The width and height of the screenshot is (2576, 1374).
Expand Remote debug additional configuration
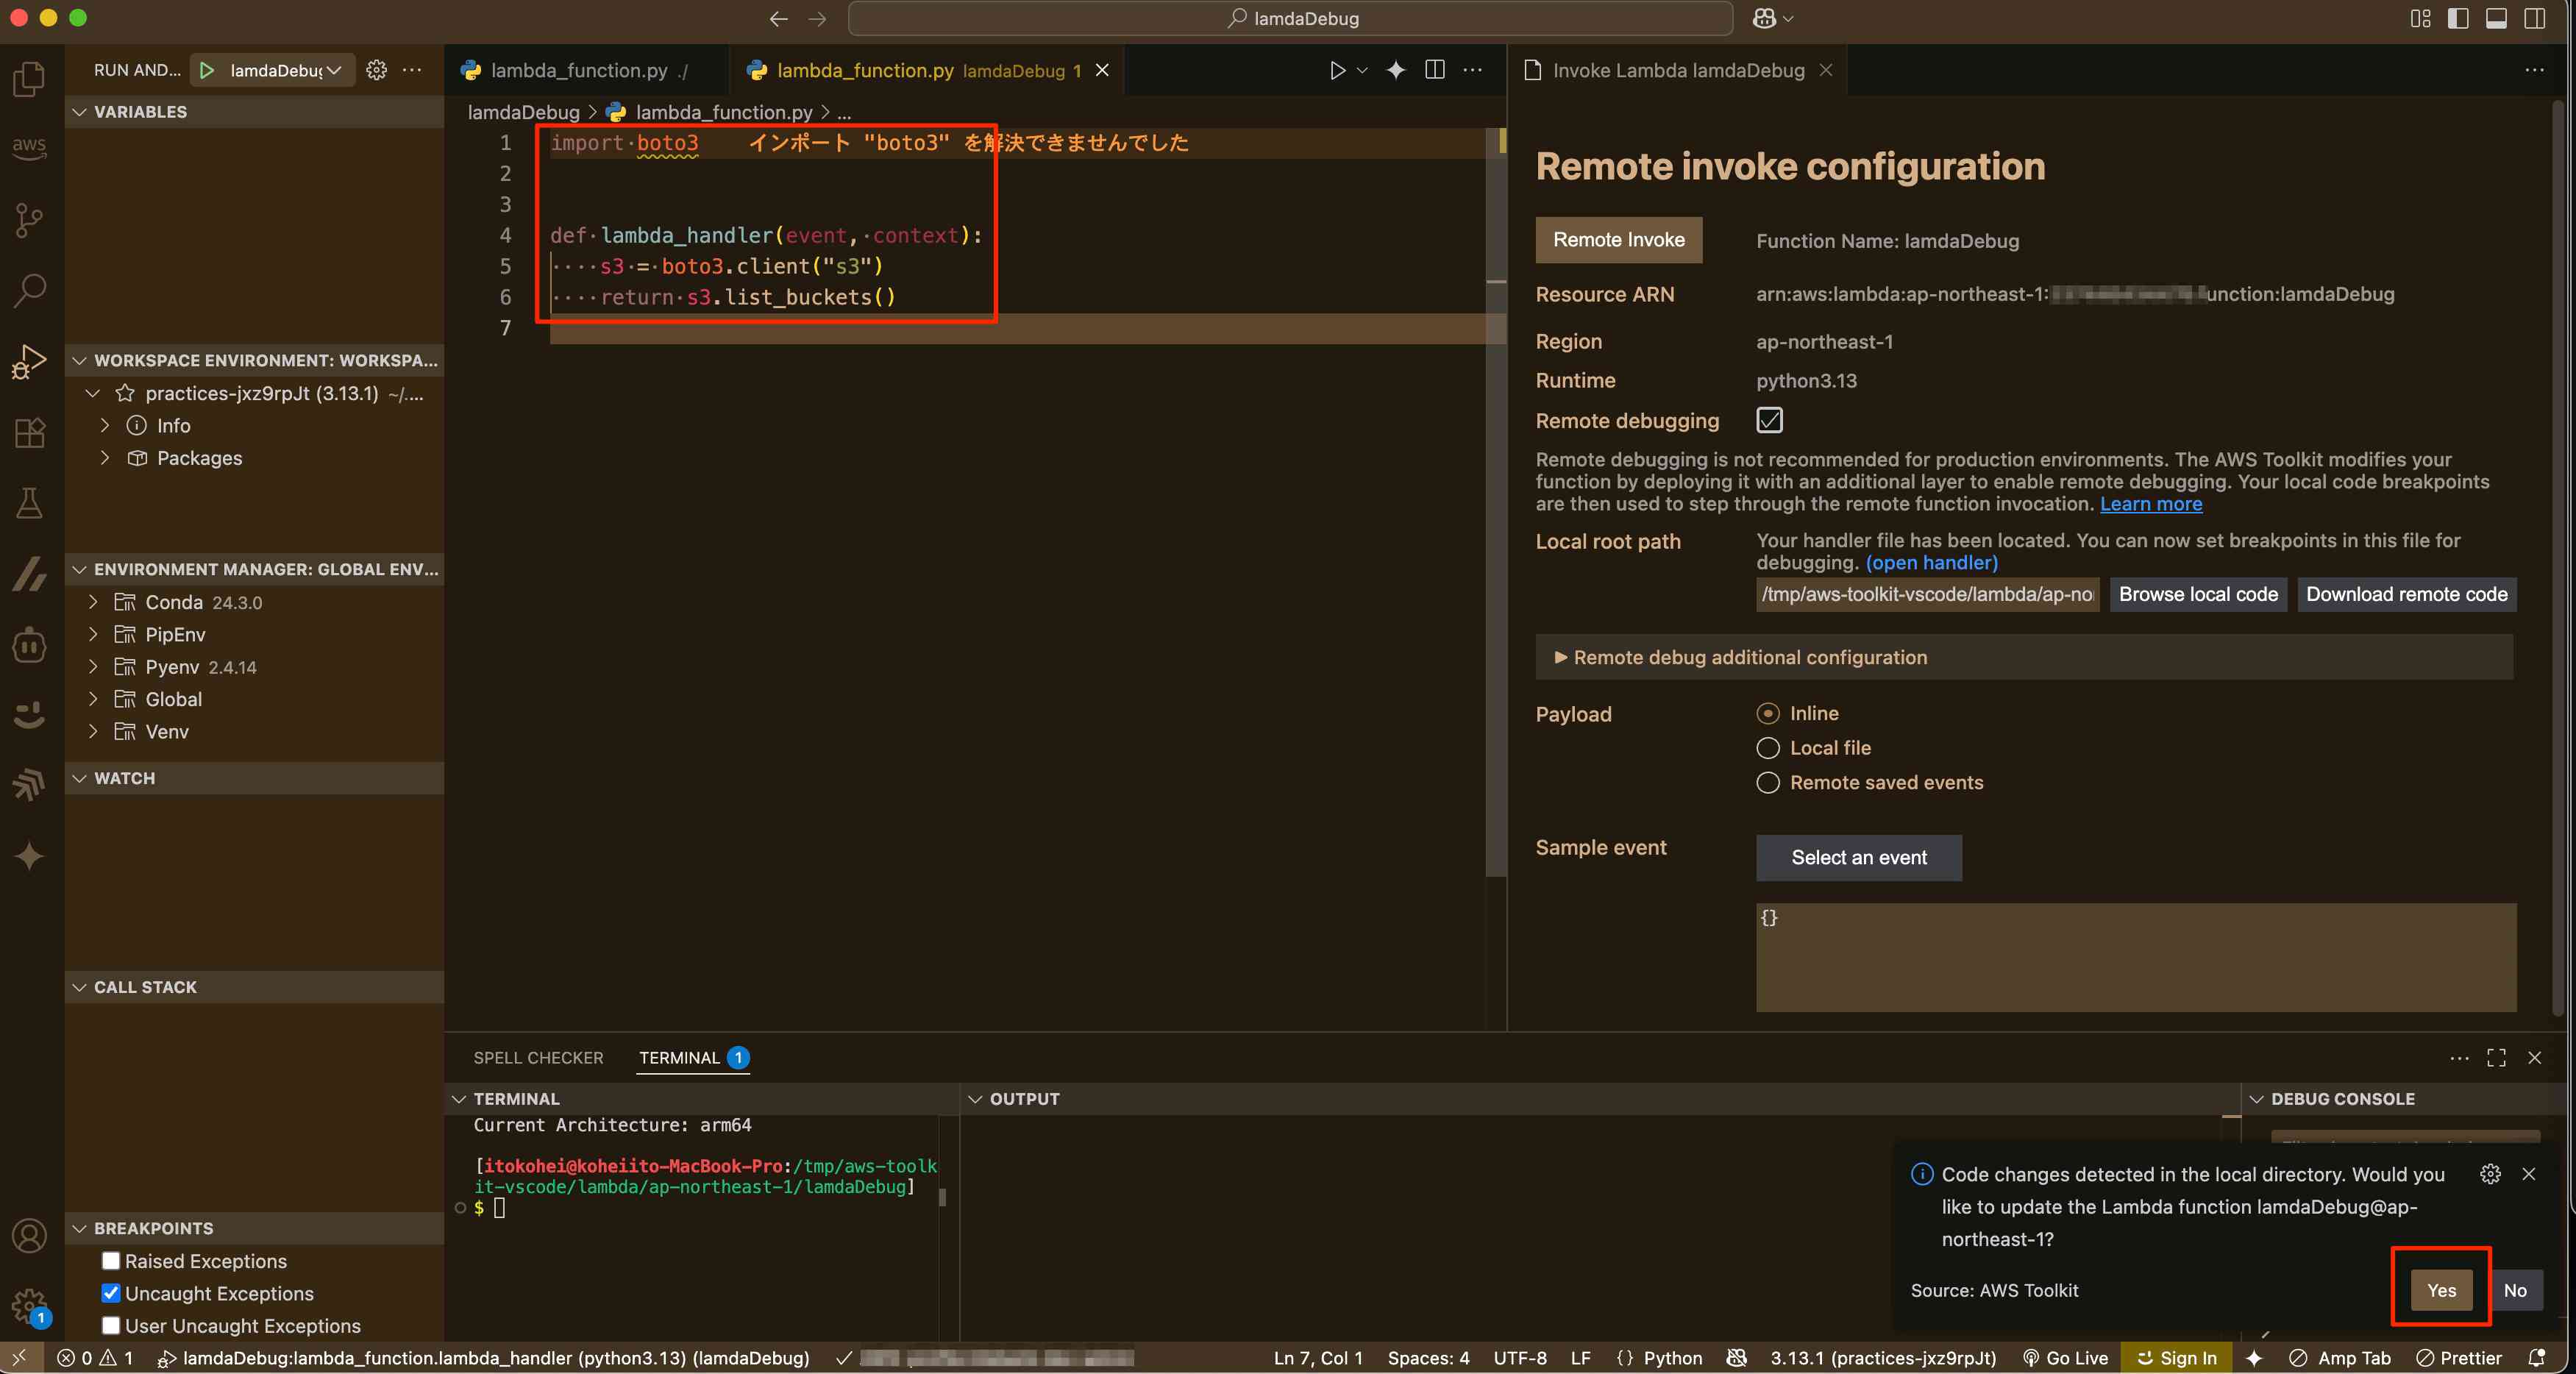tap(1749, 657)
